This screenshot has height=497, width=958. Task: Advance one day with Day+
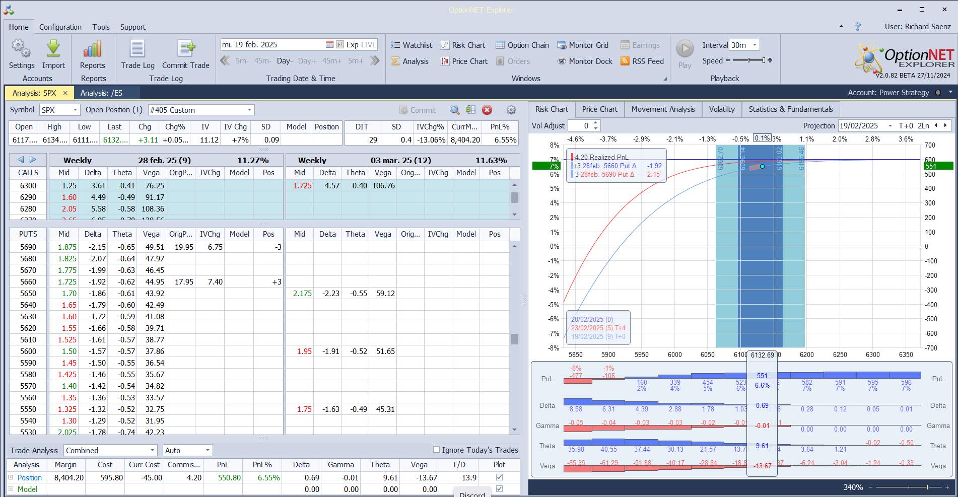[x=307, y=61]
